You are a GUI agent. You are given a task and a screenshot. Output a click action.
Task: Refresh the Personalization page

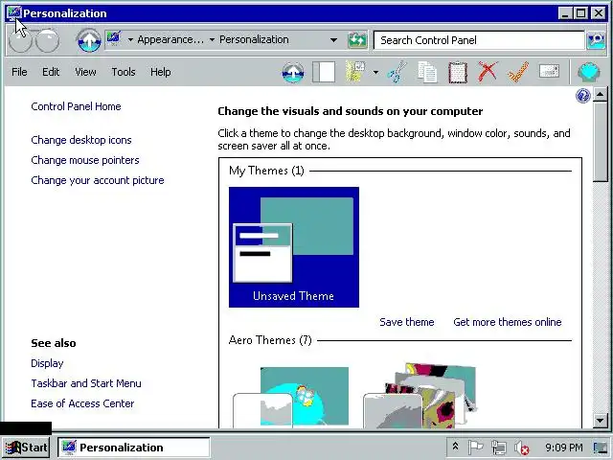pyautogui.click(x=357, y=40)
